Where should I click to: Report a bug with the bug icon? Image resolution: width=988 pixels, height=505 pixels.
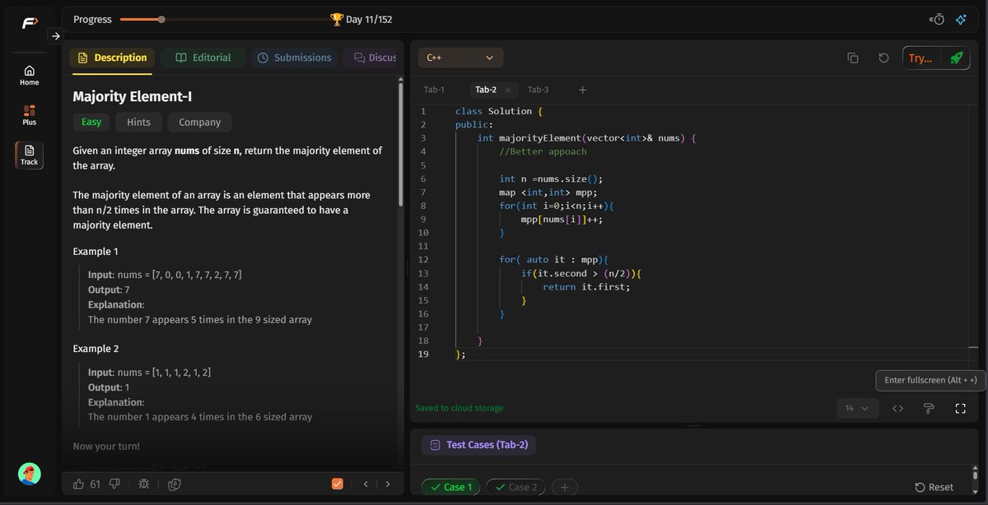click(x=144, y=484)
